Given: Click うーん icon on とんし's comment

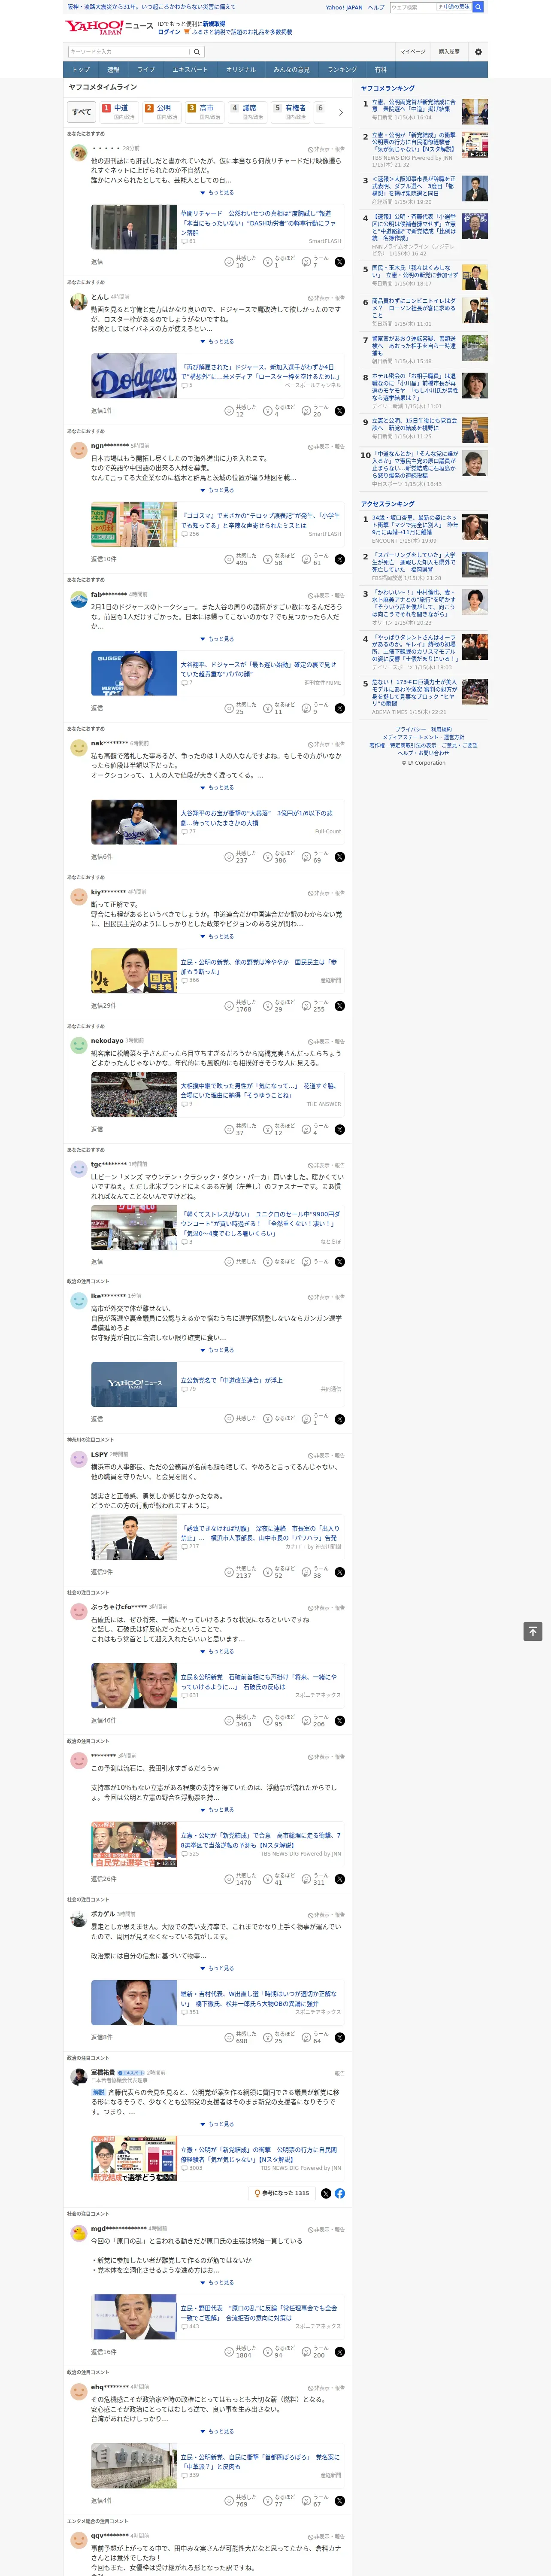Looking at the screenshot, I should coord(307,411).
